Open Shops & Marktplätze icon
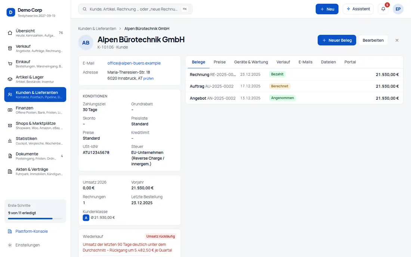This screenshot has width=411, height=257. point(10,126)
